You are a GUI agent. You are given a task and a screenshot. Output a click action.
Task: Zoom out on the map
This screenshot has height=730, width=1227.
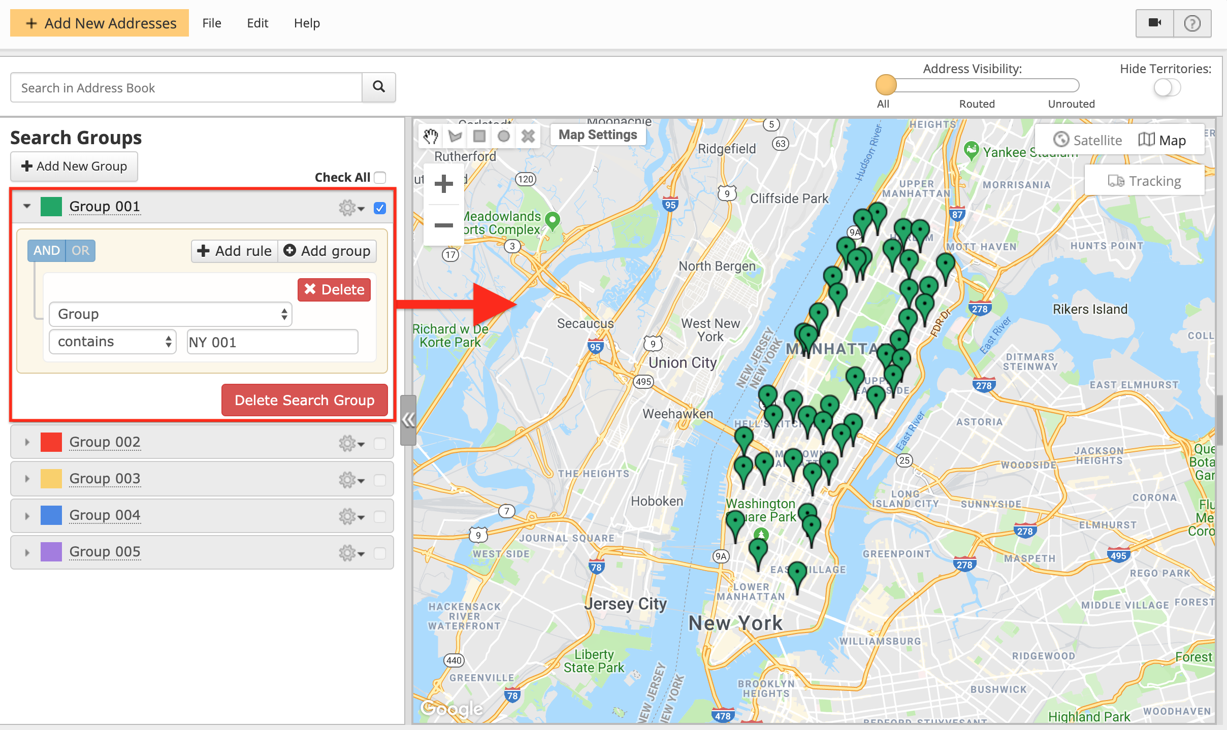[x=443, y=225]
